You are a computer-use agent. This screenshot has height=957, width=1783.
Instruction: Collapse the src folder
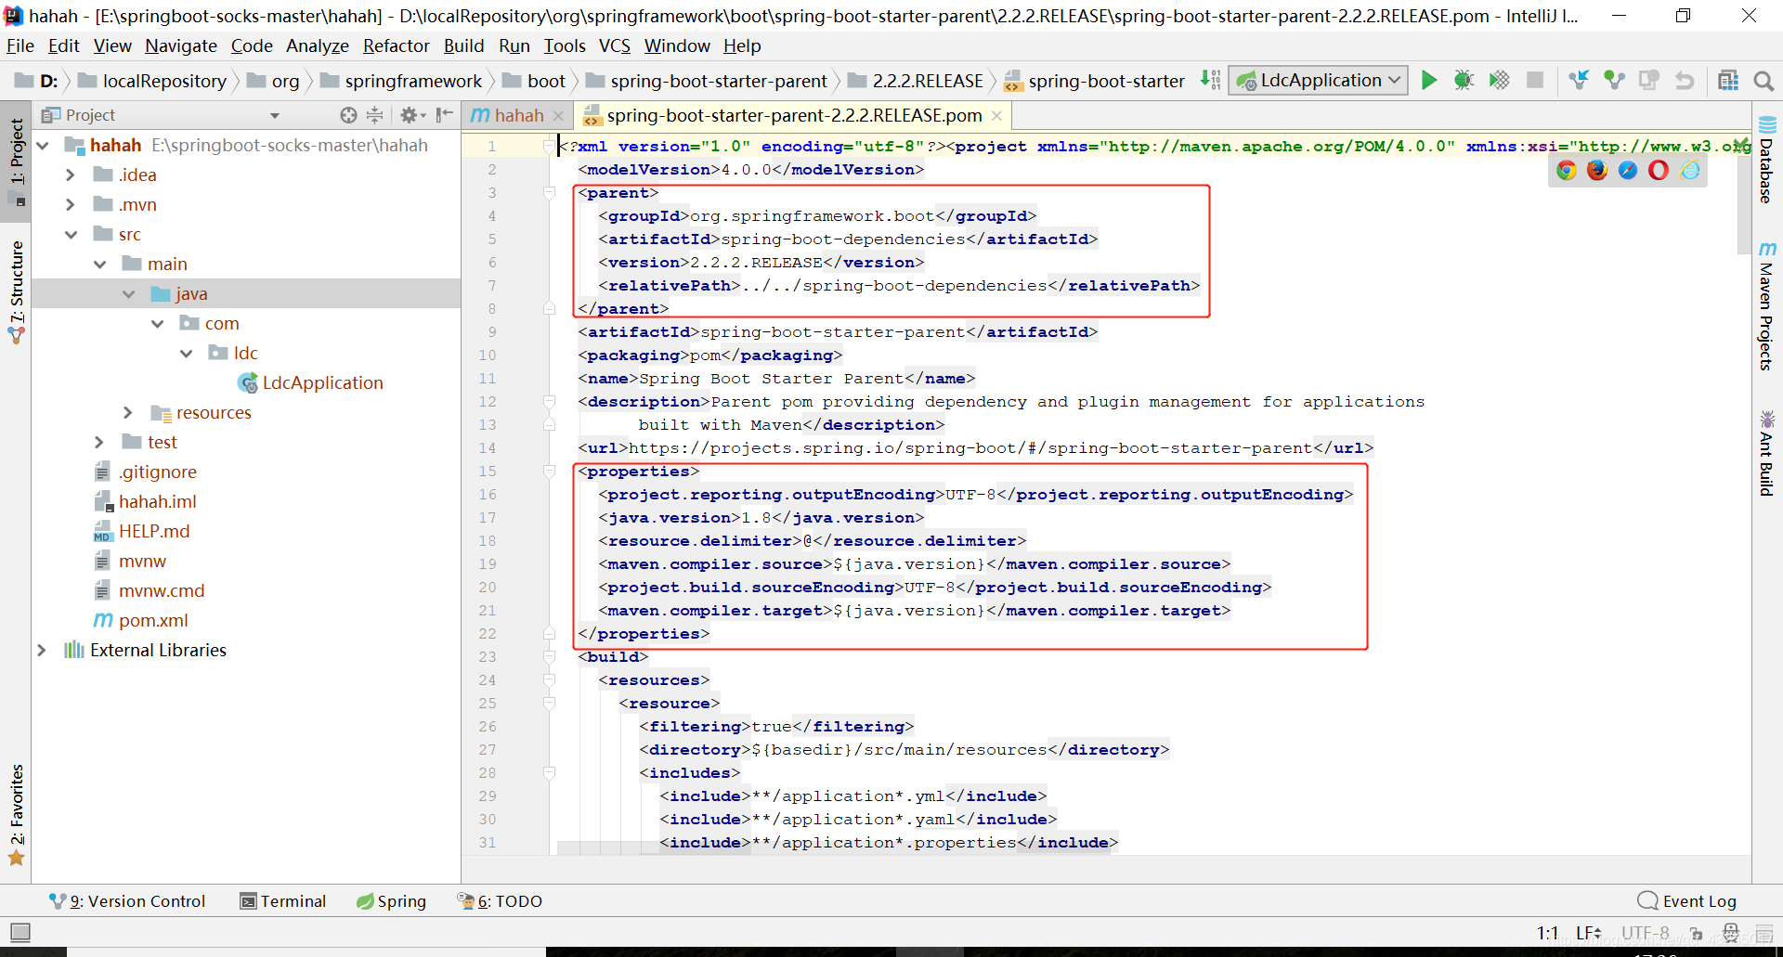[x=71, y=235]
